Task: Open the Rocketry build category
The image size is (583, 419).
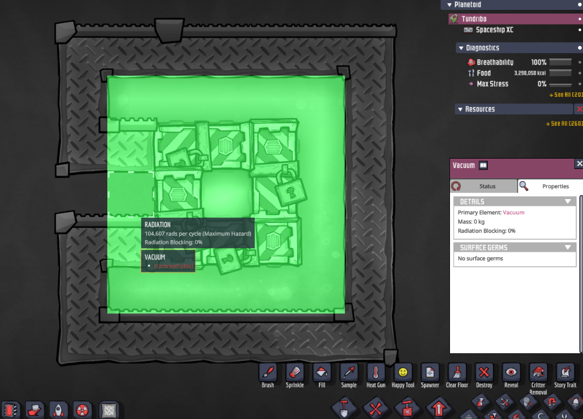Action: pos(59,410)
